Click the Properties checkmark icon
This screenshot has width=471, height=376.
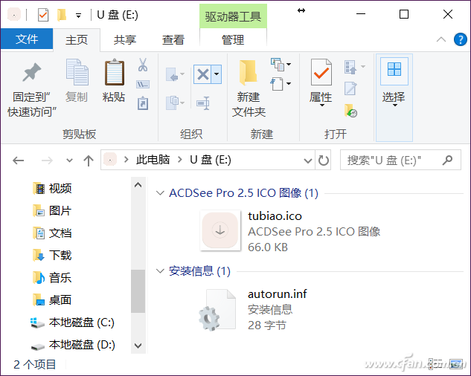click(321, 72)
